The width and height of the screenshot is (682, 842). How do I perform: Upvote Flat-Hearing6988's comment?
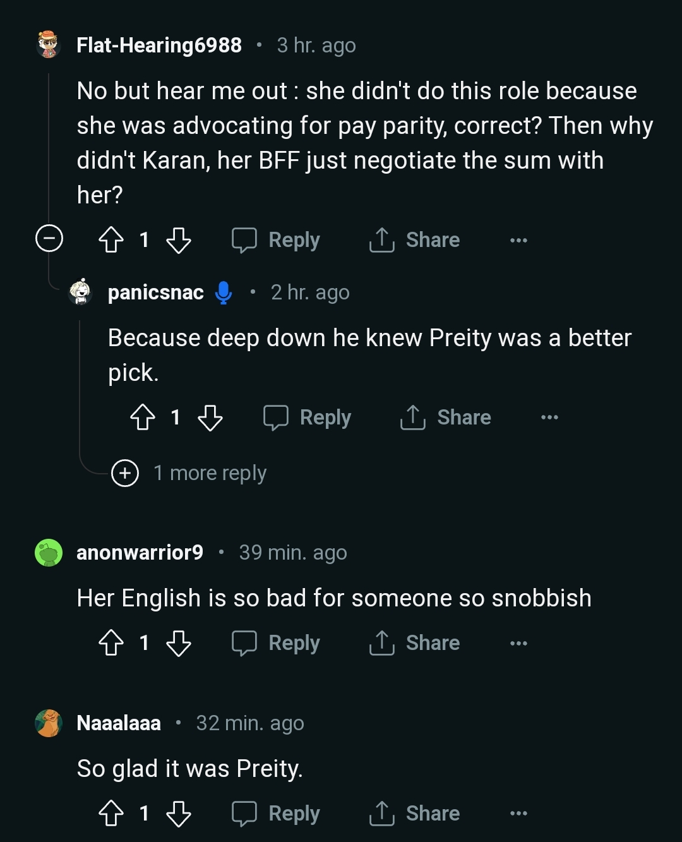111,240
